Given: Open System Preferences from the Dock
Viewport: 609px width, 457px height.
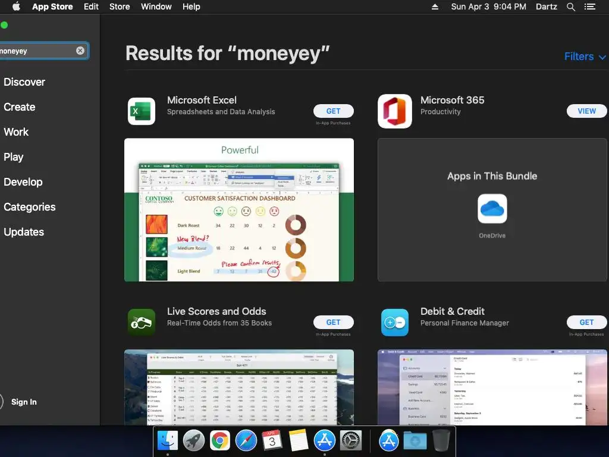Looking at the screenshot, I should (351, 441).
